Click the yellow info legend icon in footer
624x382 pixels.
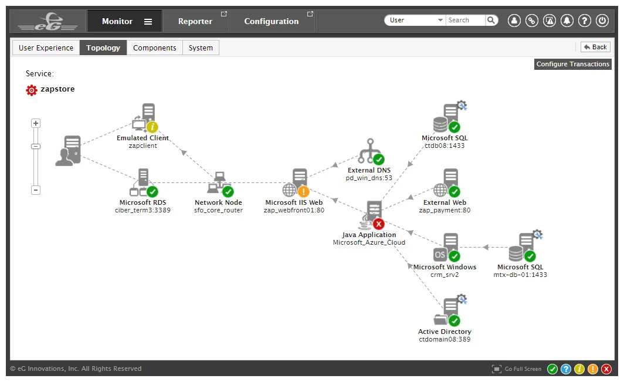click(579, 369)
